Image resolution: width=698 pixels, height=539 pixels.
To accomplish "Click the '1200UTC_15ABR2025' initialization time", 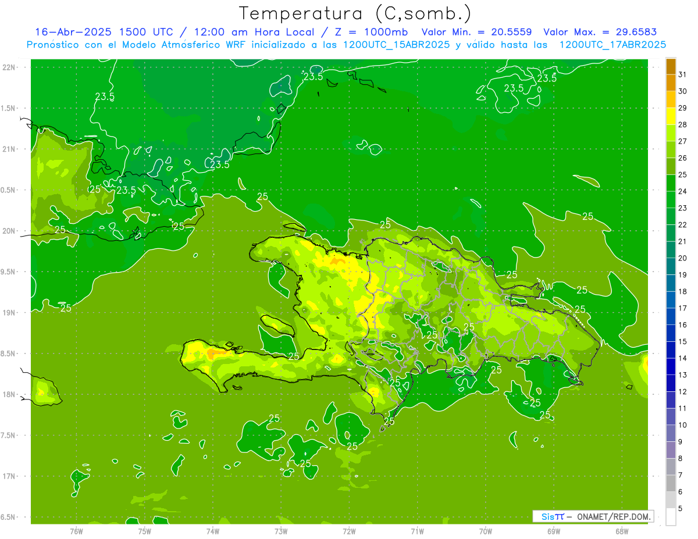I will pos(397,44).
